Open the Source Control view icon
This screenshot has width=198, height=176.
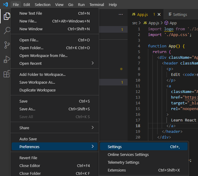pos(7,45)
